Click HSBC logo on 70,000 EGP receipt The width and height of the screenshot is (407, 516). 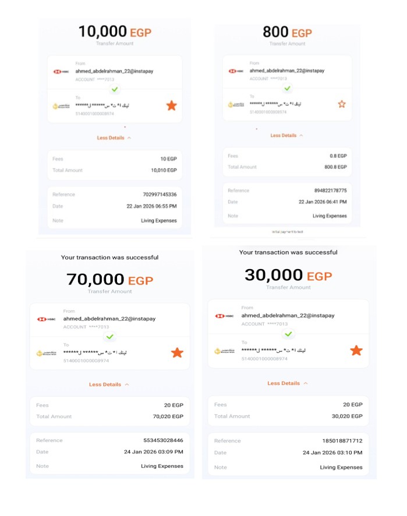(46, 319)
